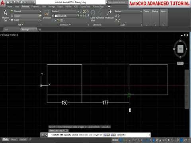Open the dimension style Standard dropdown
Viewport: 191px width, 143px height.
pos(65,11)
